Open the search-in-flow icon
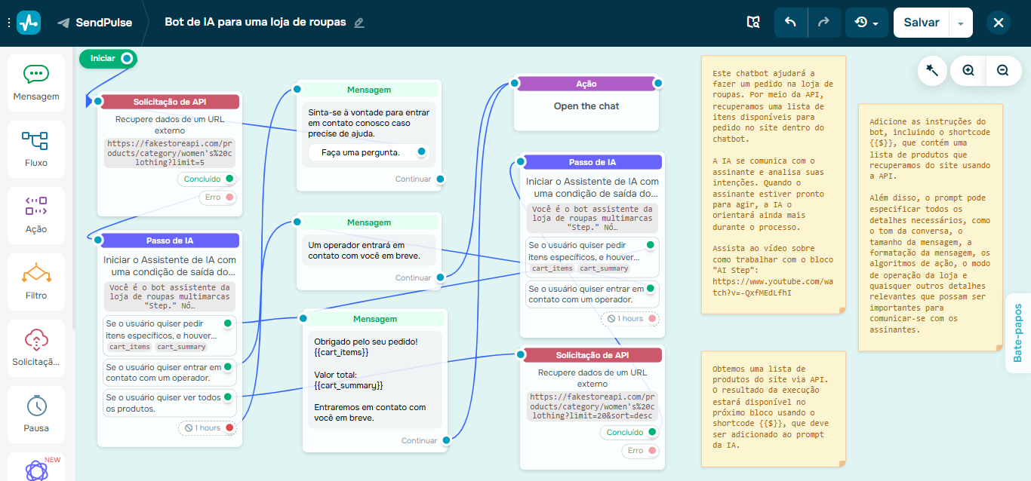Screen dimensions: 1031x481 point(752,23)
